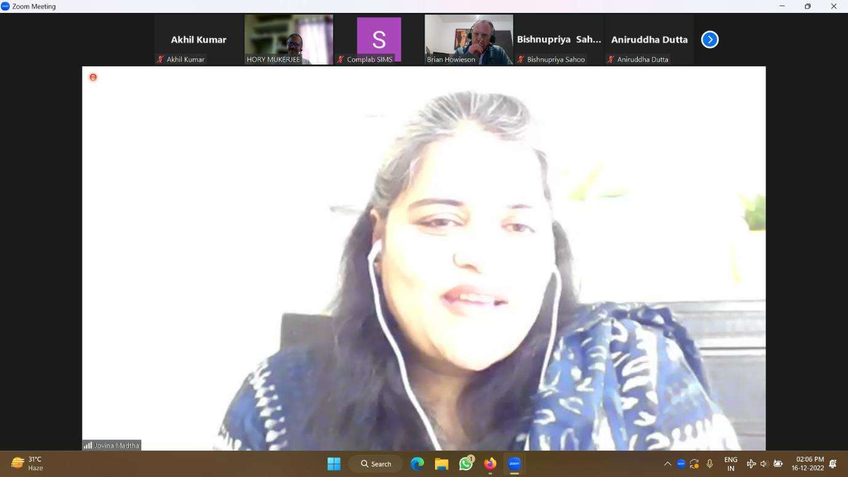Click the microphone in-use tray icon

(x=710, y=463)
